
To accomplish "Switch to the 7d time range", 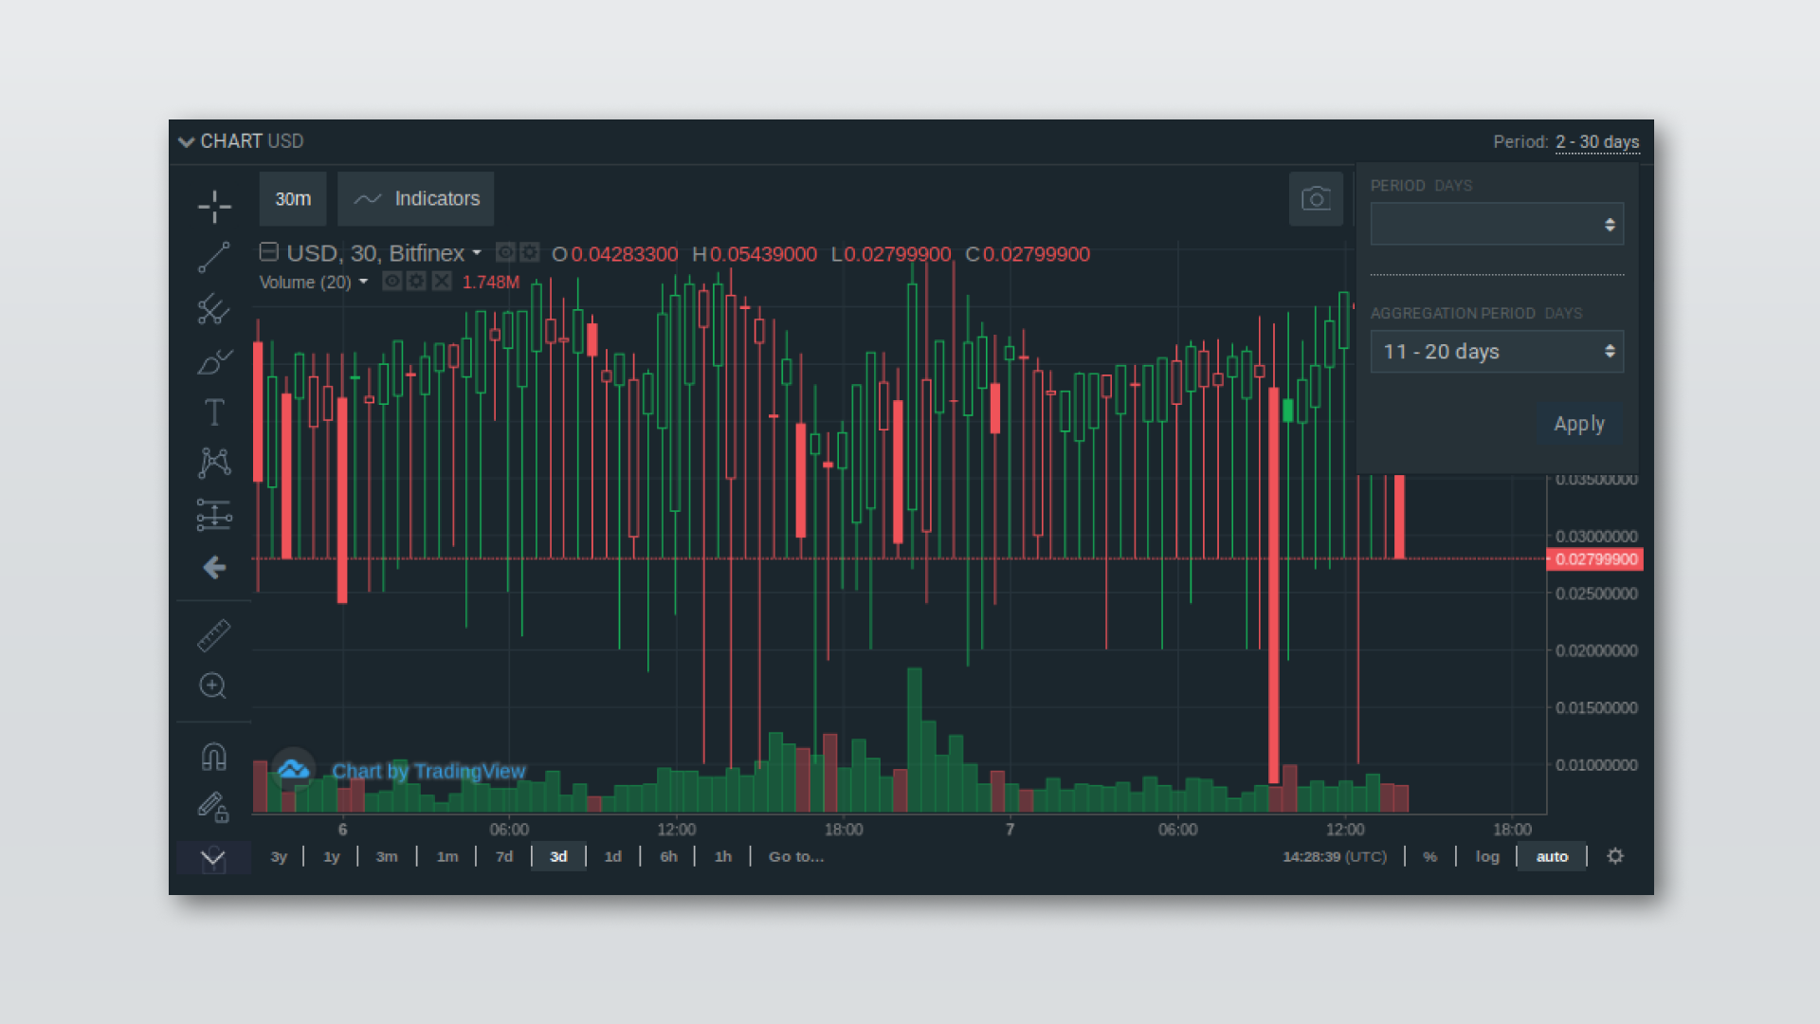I will pyautogui.click(x=504, y=856).
